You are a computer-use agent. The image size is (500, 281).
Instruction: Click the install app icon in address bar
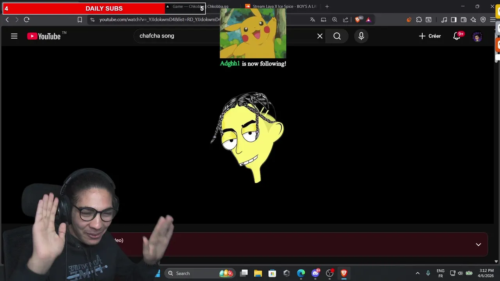pyautogui.click(x=323, y=20)
